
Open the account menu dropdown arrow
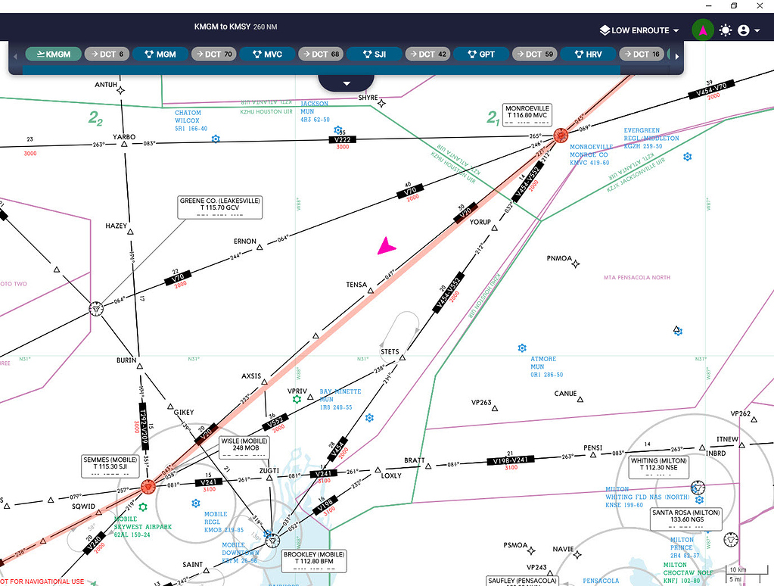click(759, 30)
